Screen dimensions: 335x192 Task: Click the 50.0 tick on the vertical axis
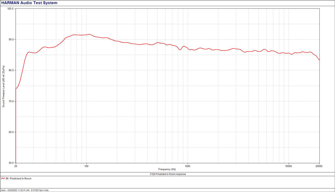pos(11,163)
